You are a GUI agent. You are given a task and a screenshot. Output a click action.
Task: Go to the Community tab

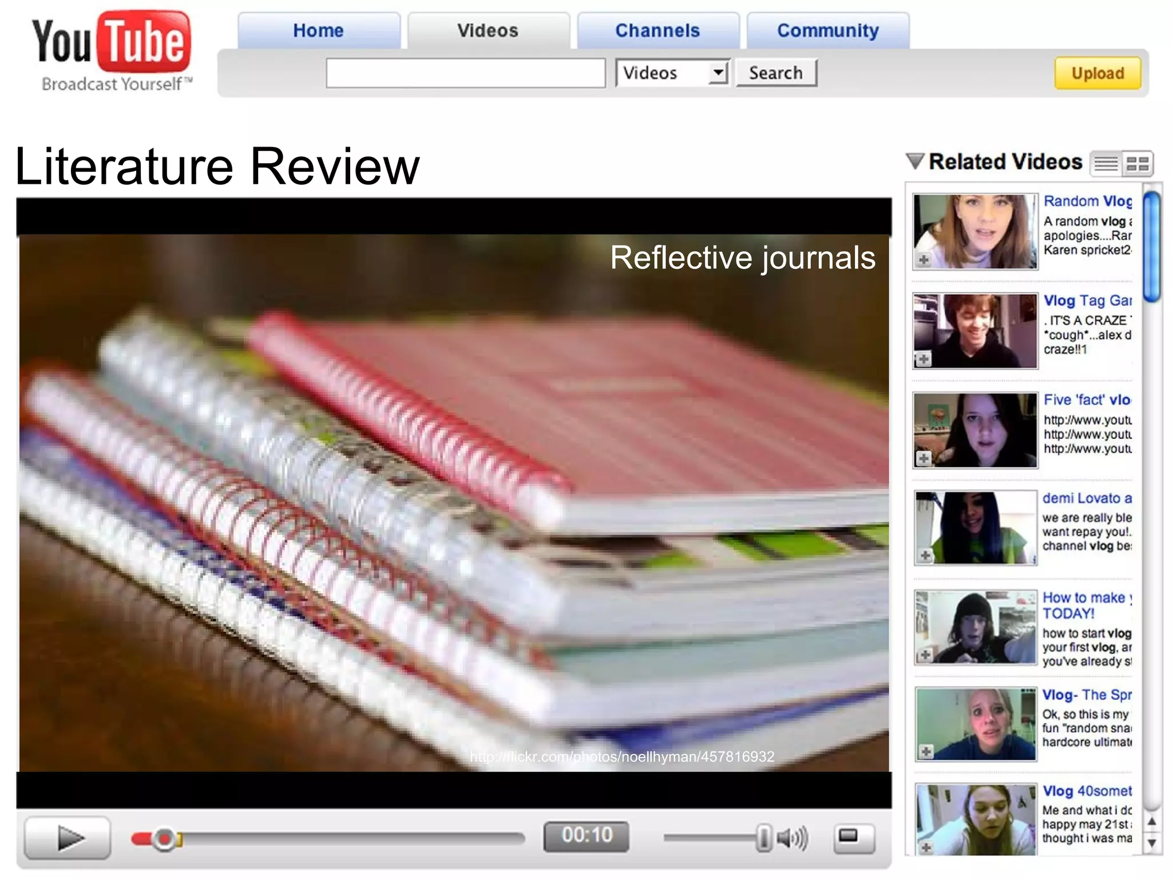pyautogui.click(x=828, y=30)
